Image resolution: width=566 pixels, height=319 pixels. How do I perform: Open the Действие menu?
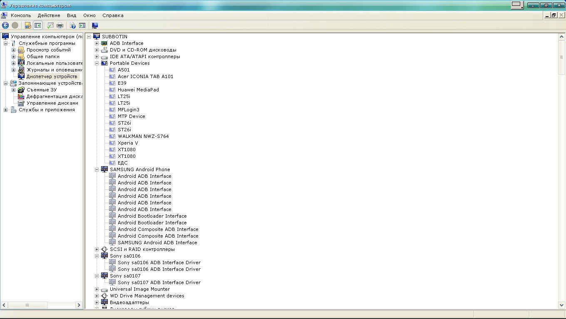pos(49,15)
